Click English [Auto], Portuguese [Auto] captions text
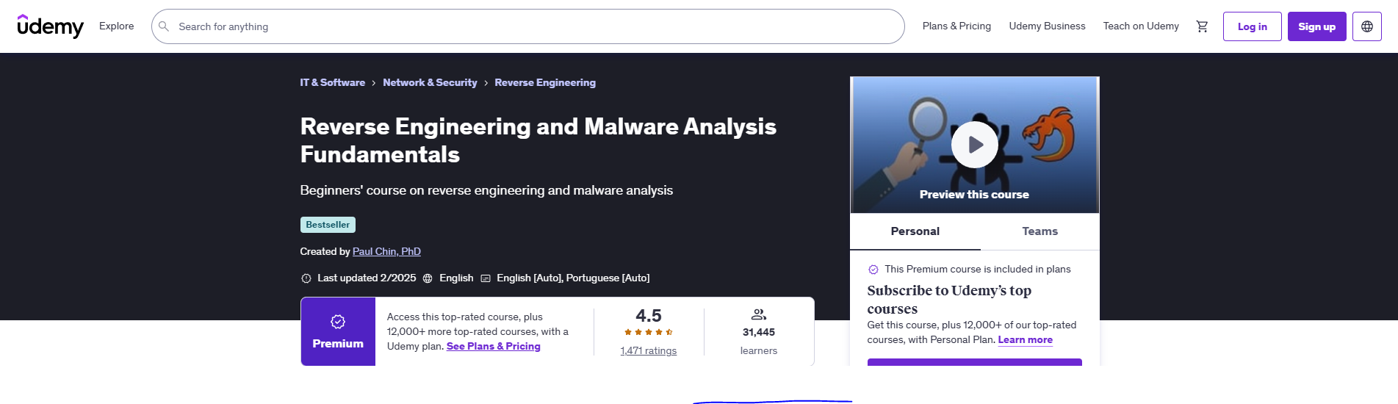 [573, 278]
